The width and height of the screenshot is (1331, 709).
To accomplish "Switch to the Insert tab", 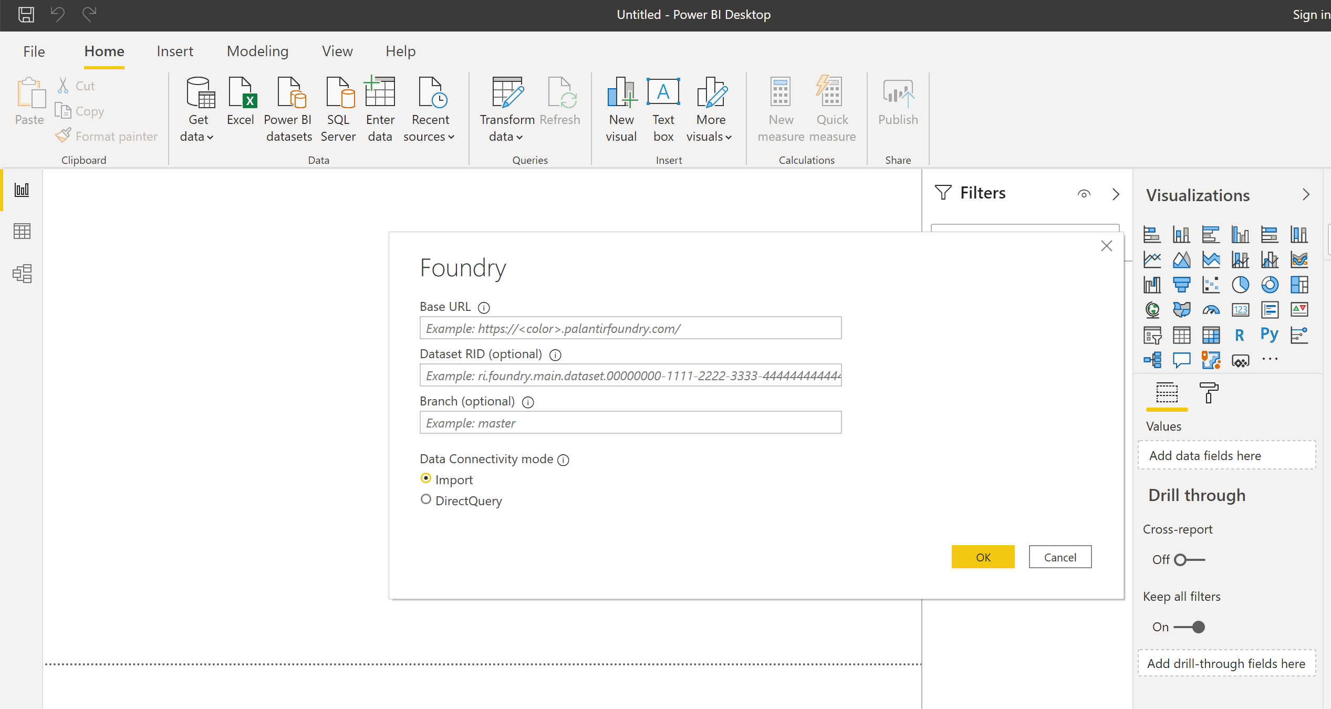I will pyautogui.click(x=175, y=51).
